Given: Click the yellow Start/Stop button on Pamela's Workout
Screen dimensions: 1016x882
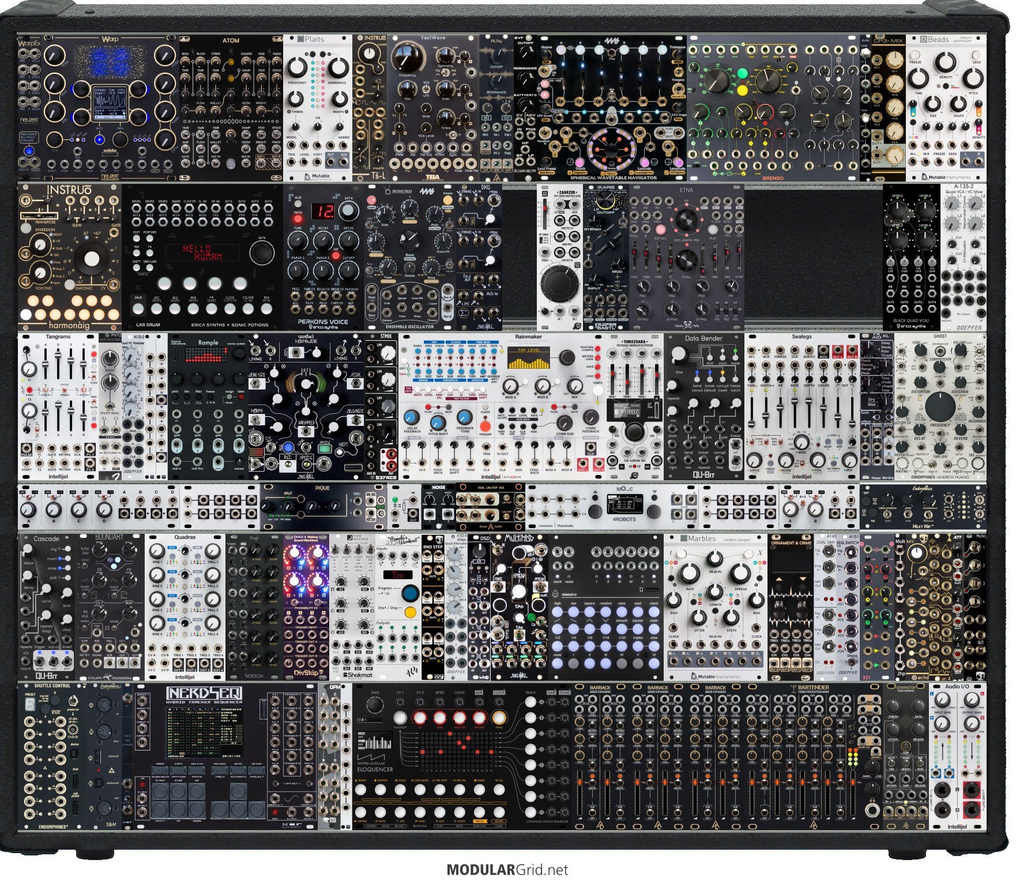Looking at the screenshot, I should tap(410, 612).
